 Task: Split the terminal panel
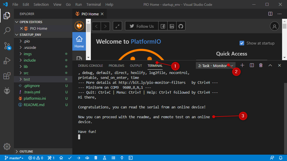pos(252,65)
